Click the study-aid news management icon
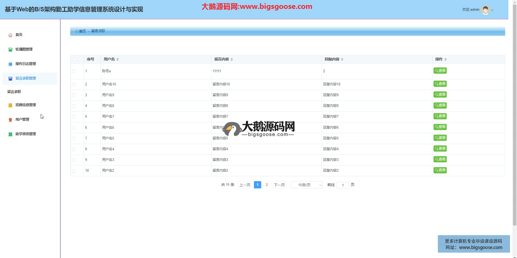The height and width of the screenshot is (258, 517). click(10, 134)
